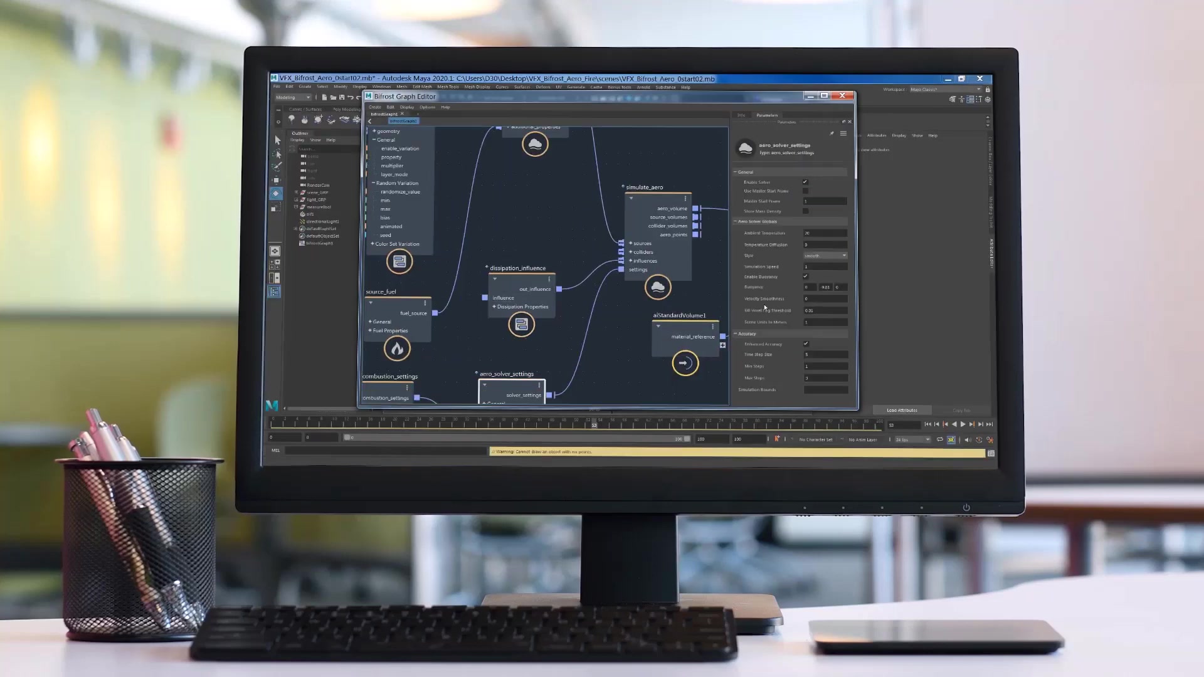1204x677 pixels.
Task: Click inside the MEL command line field
Action: [376, 451]
